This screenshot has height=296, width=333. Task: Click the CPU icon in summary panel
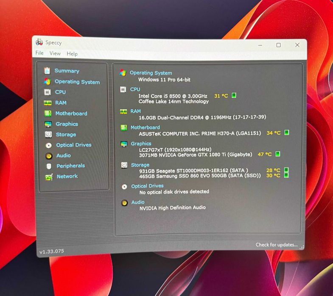click(x=123, y=89)
